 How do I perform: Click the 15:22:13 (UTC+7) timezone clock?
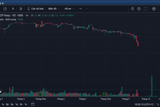point(144,104)
